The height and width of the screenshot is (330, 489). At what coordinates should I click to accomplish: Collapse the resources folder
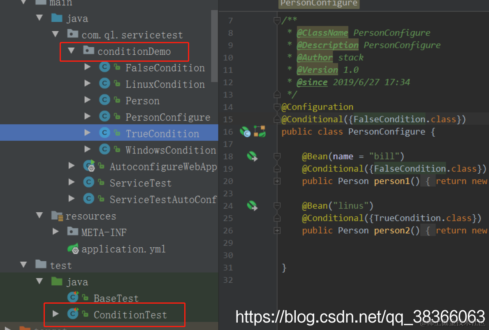39,216
